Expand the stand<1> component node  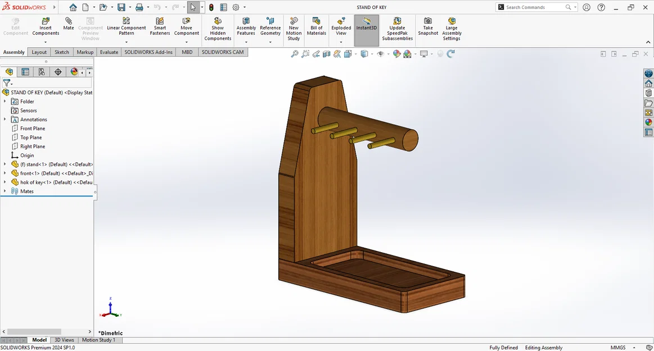point(5,164)
